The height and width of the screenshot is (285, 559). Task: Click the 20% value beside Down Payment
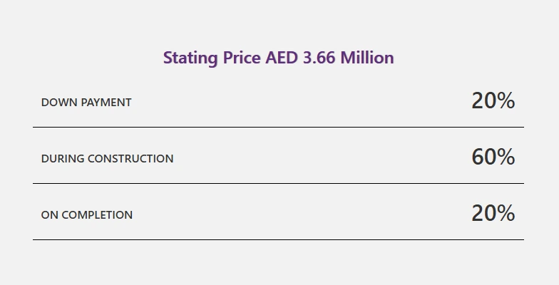click(493, 100)
